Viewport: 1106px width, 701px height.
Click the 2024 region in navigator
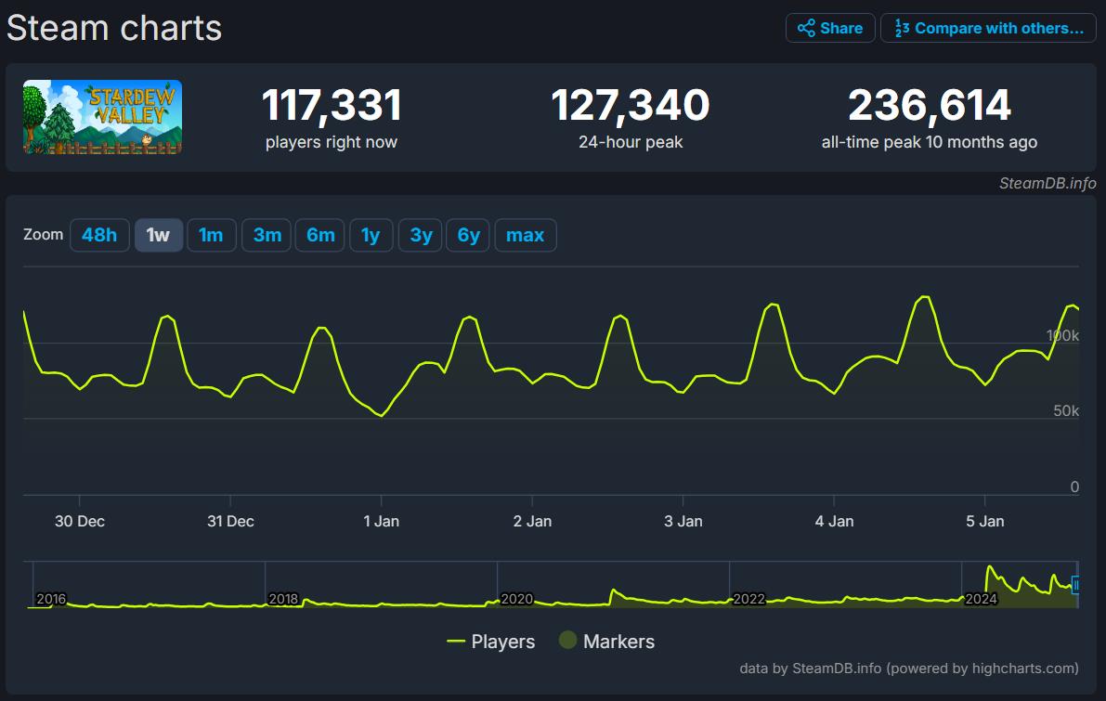982,599
